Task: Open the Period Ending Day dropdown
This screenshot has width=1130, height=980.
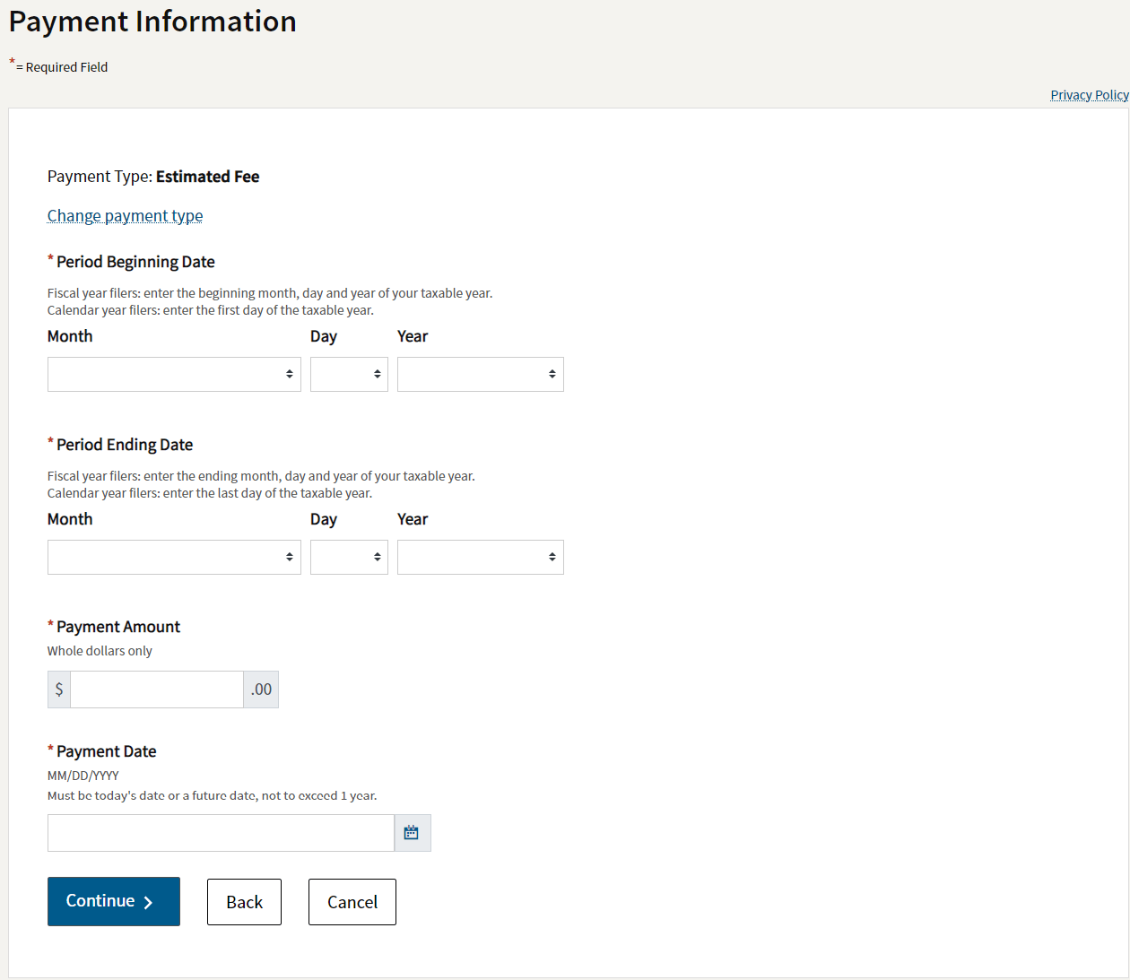Action: tap(349, 557)
